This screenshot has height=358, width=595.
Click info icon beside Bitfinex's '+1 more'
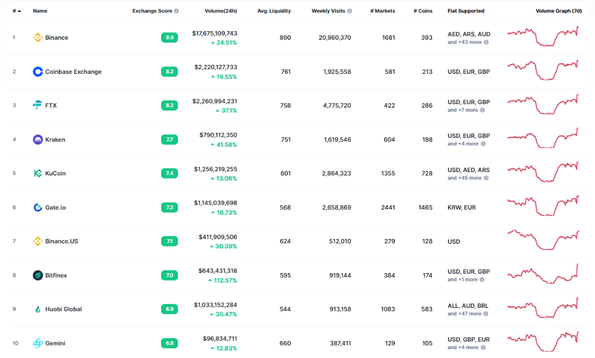pos(482,280)
